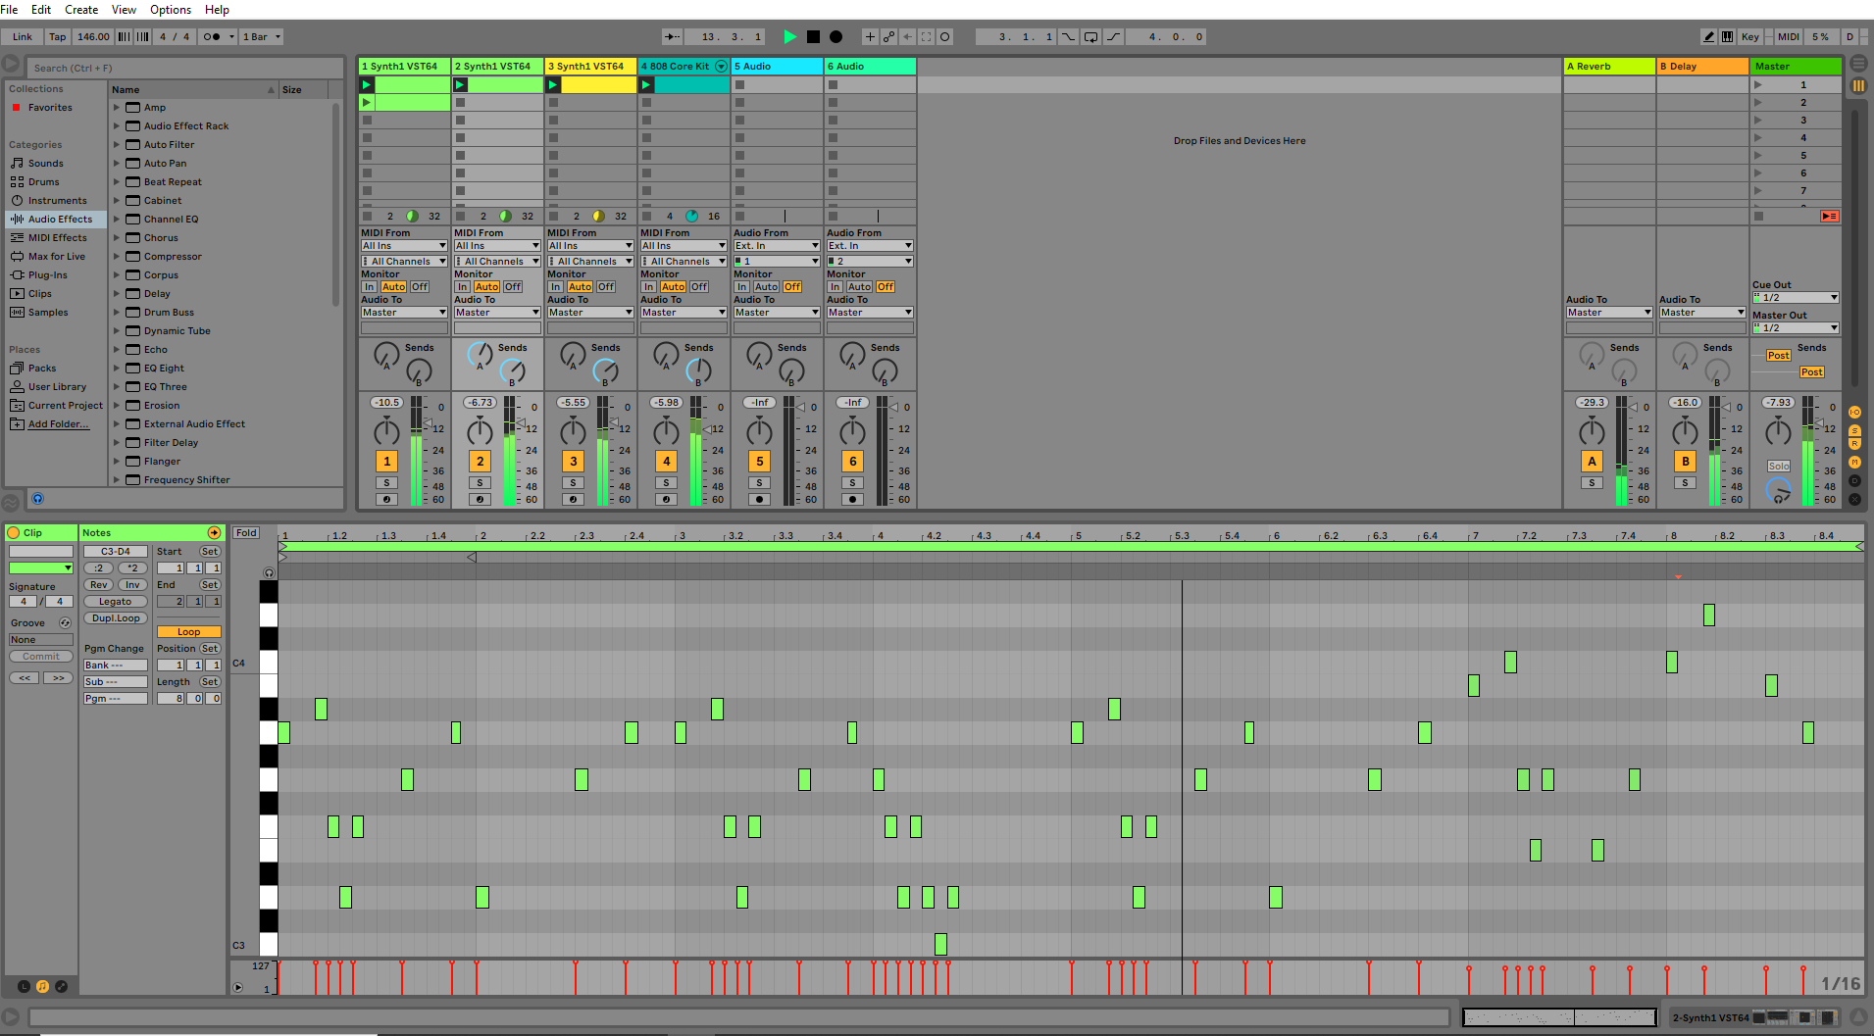This screenshot has width=1874, height=1036.
Task: Open the Create menu
Action: tap(81, 10)
